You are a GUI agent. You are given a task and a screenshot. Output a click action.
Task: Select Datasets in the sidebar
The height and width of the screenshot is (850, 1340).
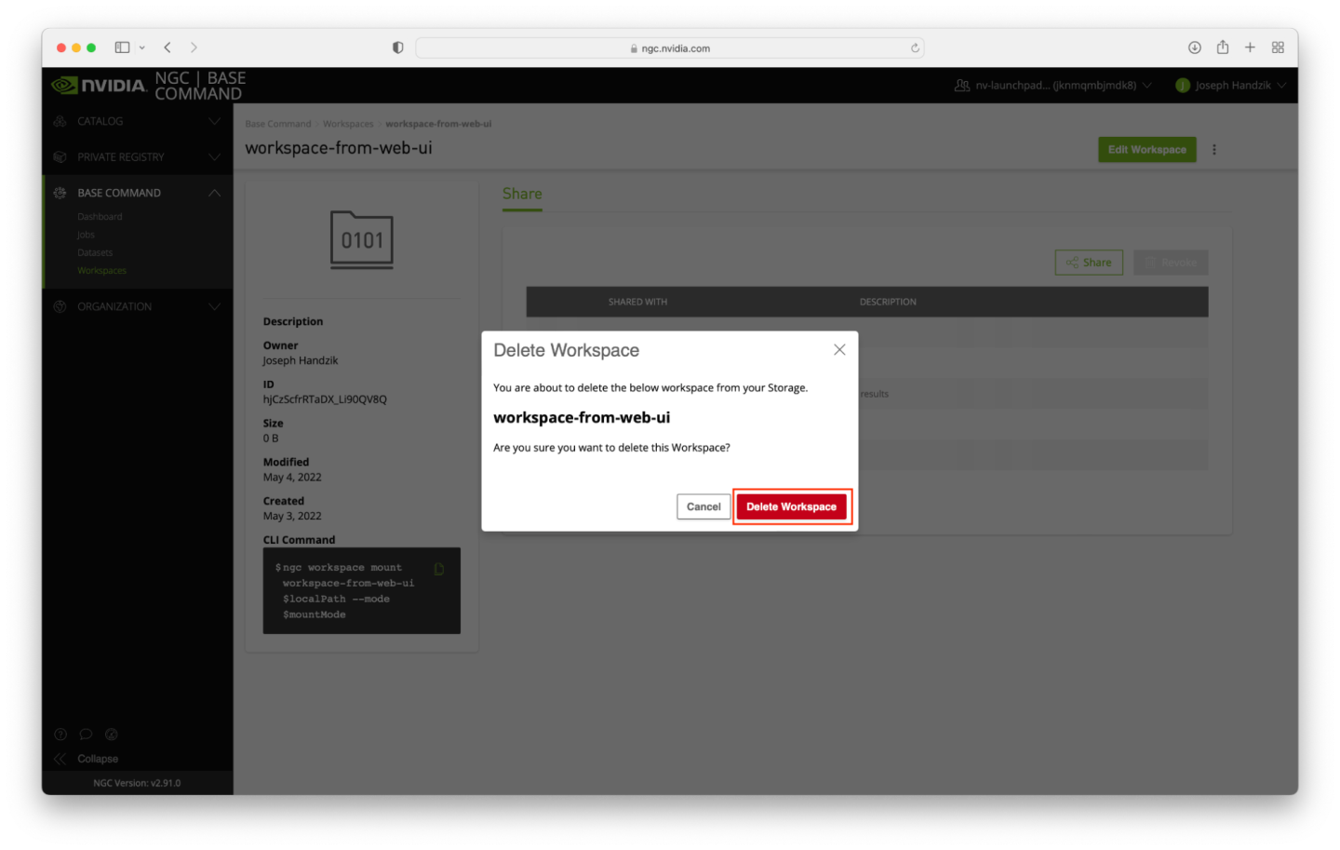(95, 253)
